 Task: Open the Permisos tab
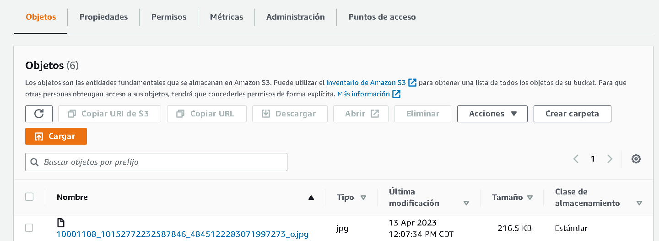coord(169,17)
